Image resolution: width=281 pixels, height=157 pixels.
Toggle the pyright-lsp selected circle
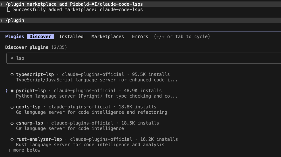click(x=12, y=91)
